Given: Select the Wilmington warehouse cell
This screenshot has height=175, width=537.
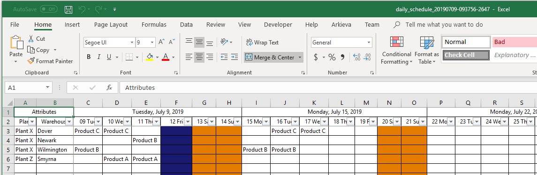Looking at the screenshot, I should click(55, 150).
